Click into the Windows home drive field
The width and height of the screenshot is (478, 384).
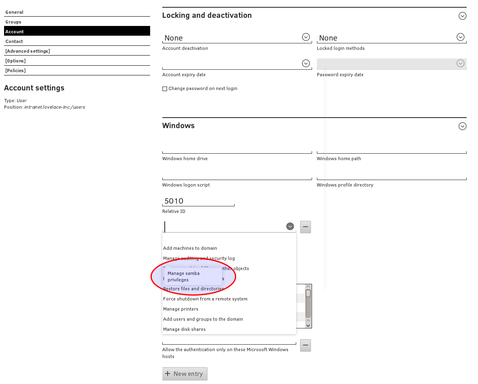coord(237,148)
